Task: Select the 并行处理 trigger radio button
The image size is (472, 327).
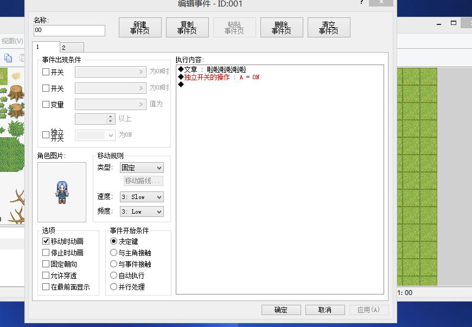Action: [x=113, y=287]
